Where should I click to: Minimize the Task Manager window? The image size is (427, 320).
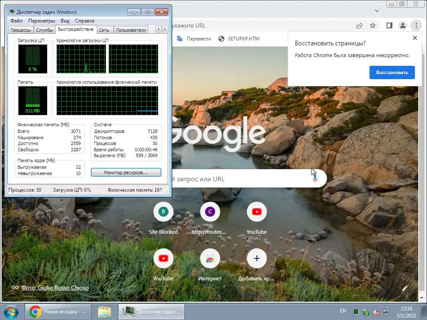pyautogui.click(x=134, y=12)
